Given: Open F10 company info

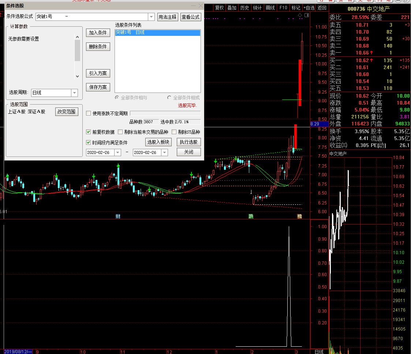Looking at the screenshot, I should [x=283, y=8].
